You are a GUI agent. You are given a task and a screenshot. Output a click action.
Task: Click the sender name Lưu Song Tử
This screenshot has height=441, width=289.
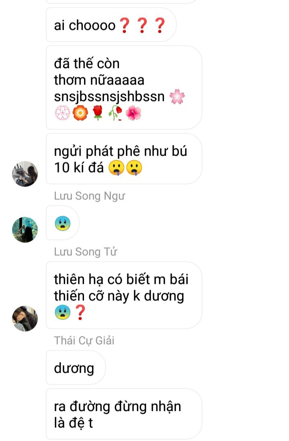coord(86,251)
